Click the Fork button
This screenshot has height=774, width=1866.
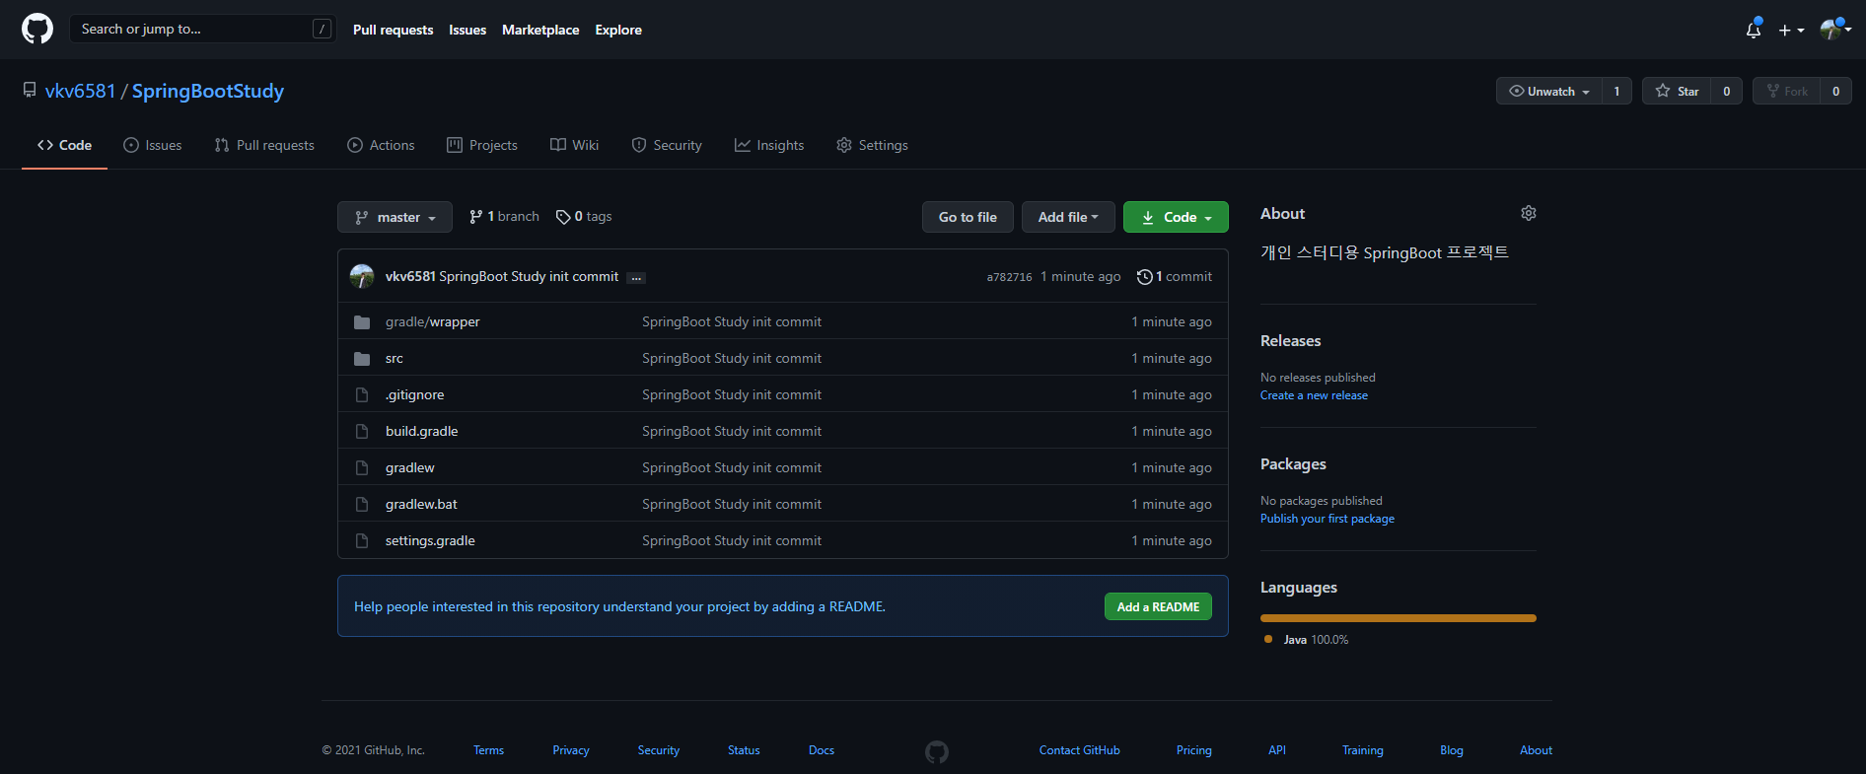click(1786, 91)
